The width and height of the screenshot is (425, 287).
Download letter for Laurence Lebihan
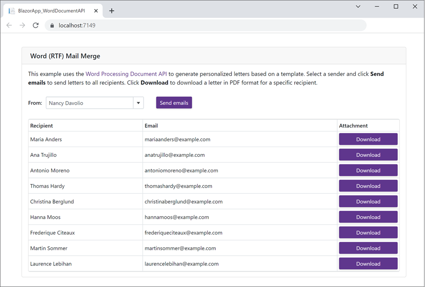point(368,264)
